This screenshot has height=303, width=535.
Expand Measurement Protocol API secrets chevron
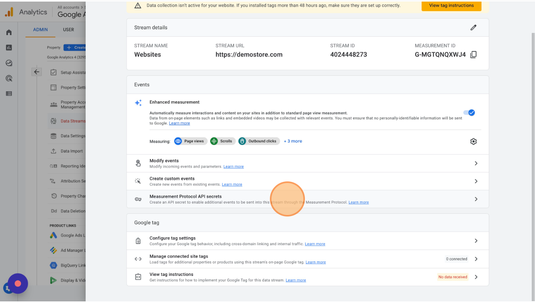[x=476, y=199]
